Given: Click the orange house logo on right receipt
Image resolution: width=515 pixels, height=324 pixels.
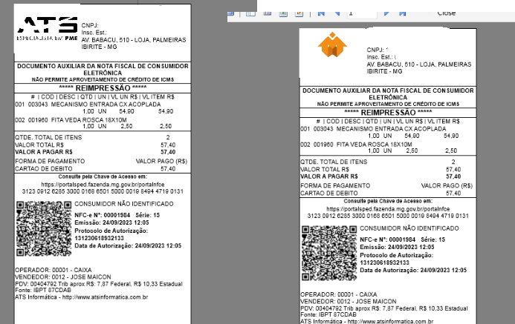Looking at the screenshot, I should point(332,45).
